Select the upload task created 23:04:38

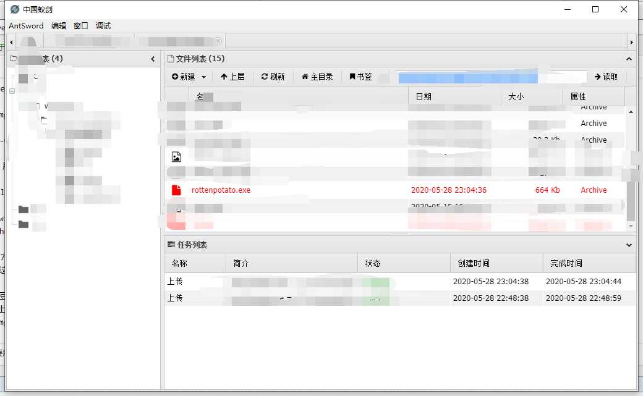[400, 281]
